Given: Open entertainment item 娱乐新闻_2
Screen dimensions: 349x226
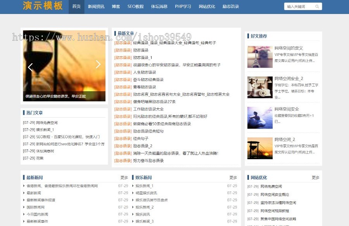Looking at the screenshot, I should [145, 207].
